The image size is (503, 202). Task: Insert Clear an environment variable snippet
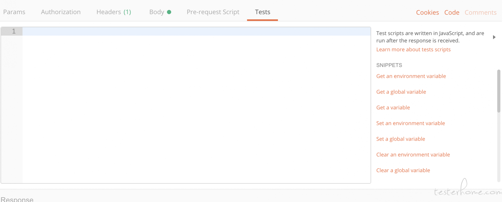(413, 155)
